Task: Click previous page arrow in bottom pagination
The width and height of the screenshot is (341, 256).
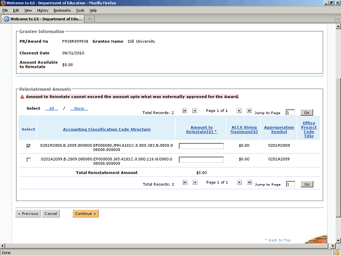Action: (x=194, y=182)
